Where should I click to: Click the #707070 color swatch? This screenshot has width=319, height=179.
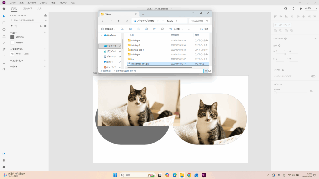pyautogui.click(x=12, y=37)
